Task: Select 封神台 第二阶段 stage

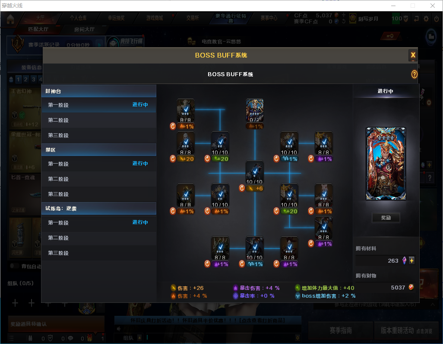Action: click(x=99, y=120)
